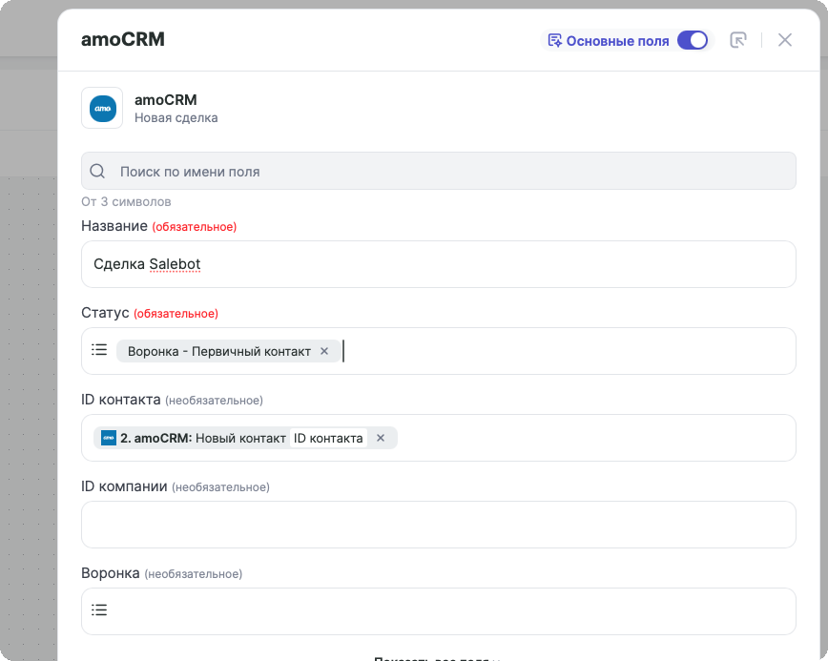This screenshot has height=661, width=828.
Task: Click the Новая сделка subtitle
Action: pos(176,117)
